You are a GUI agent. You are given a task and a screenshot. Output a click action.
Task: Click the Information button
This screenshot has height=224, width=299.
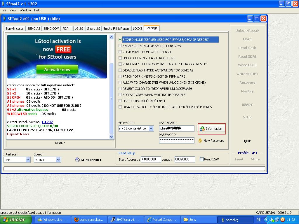click(211, 129)
